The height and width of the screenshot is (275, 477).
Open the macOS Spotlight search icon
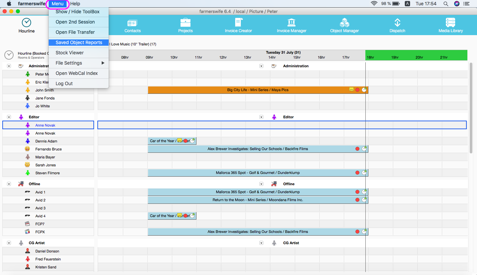(446, 4)
